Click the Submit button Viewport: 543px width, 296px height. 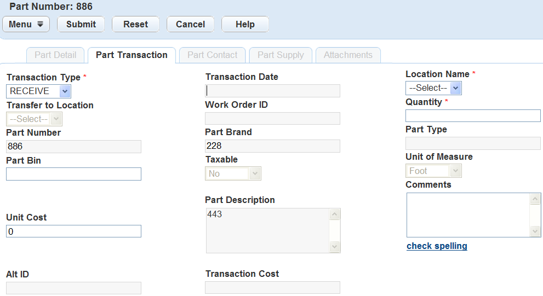pos(81,24)
